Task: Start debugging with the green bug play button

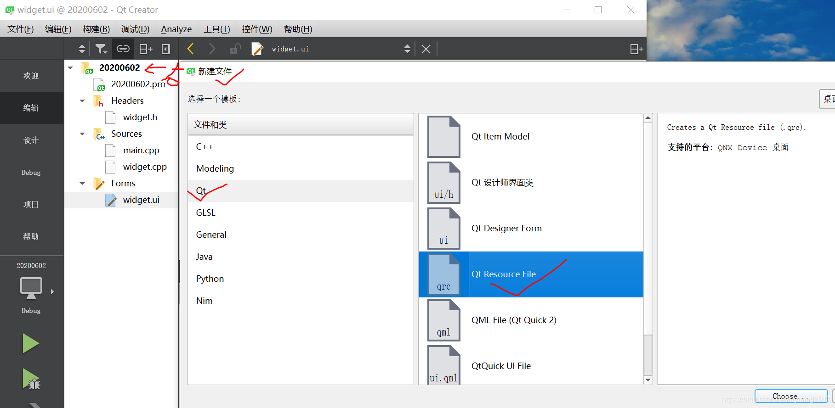Action: tap(31, 379)
